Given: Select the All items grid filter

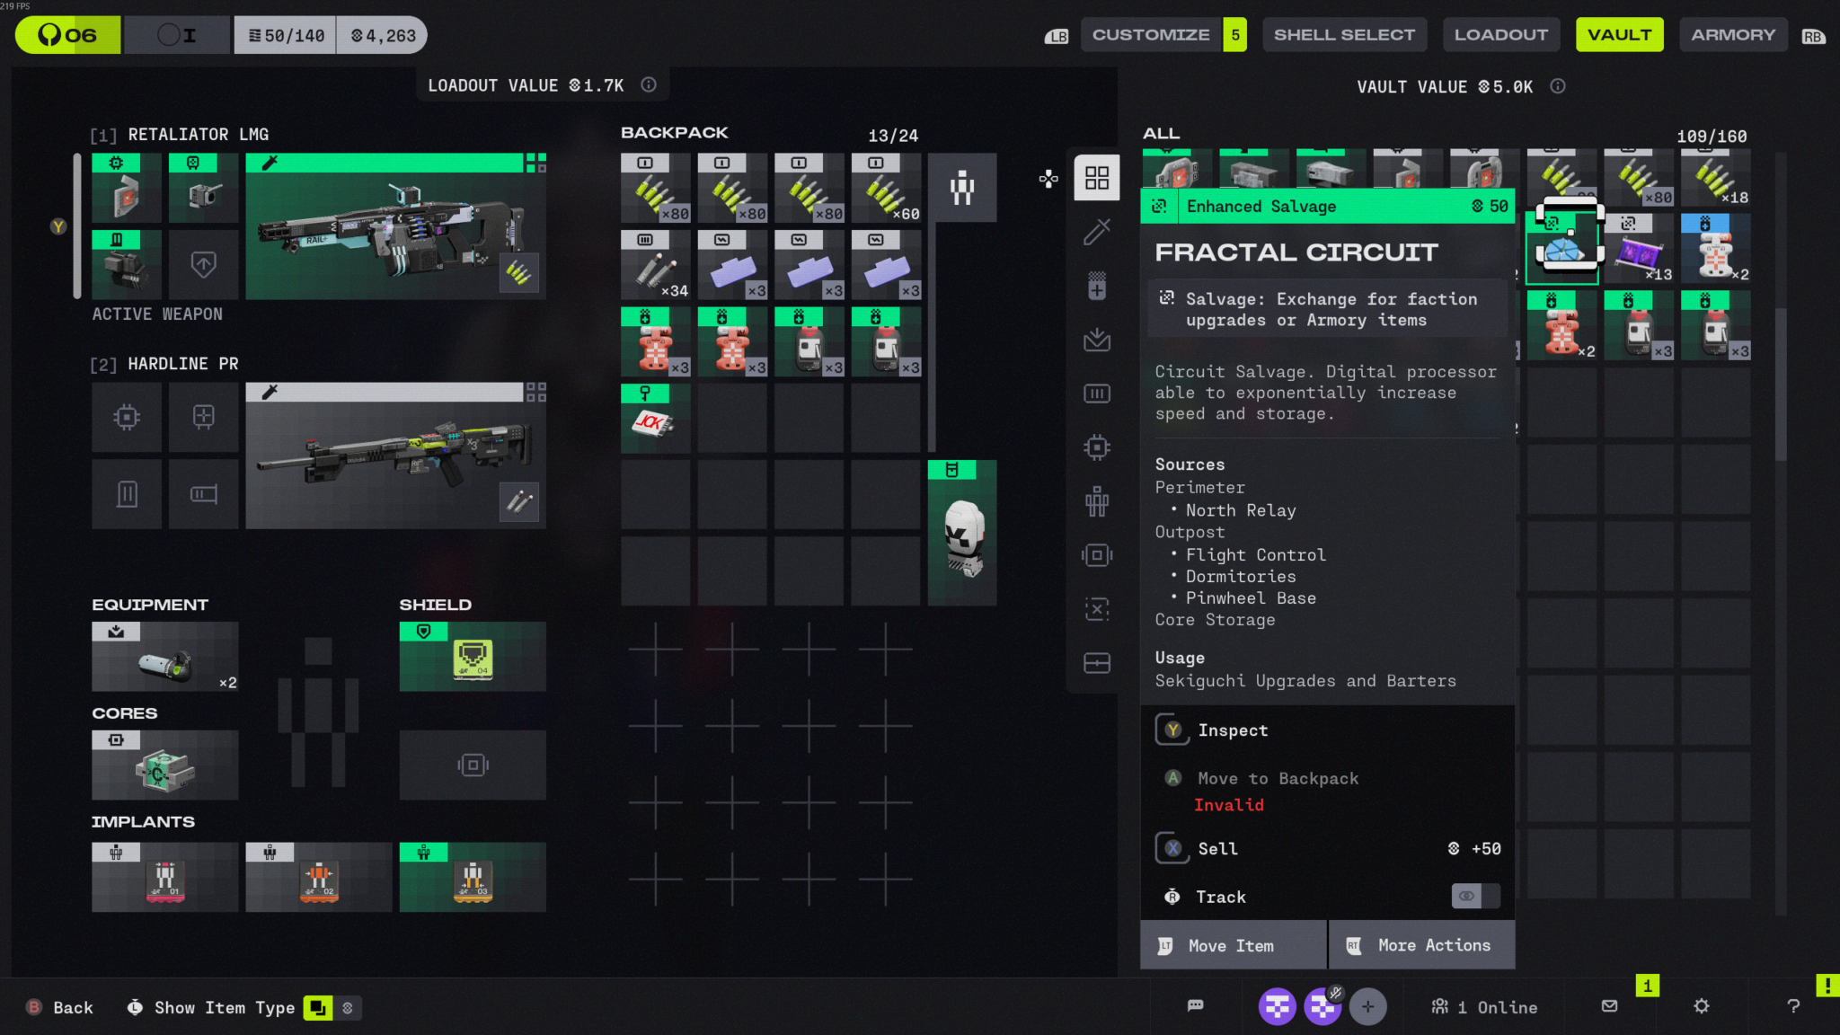Looking at the screenshot, I should coord(1096,177).
